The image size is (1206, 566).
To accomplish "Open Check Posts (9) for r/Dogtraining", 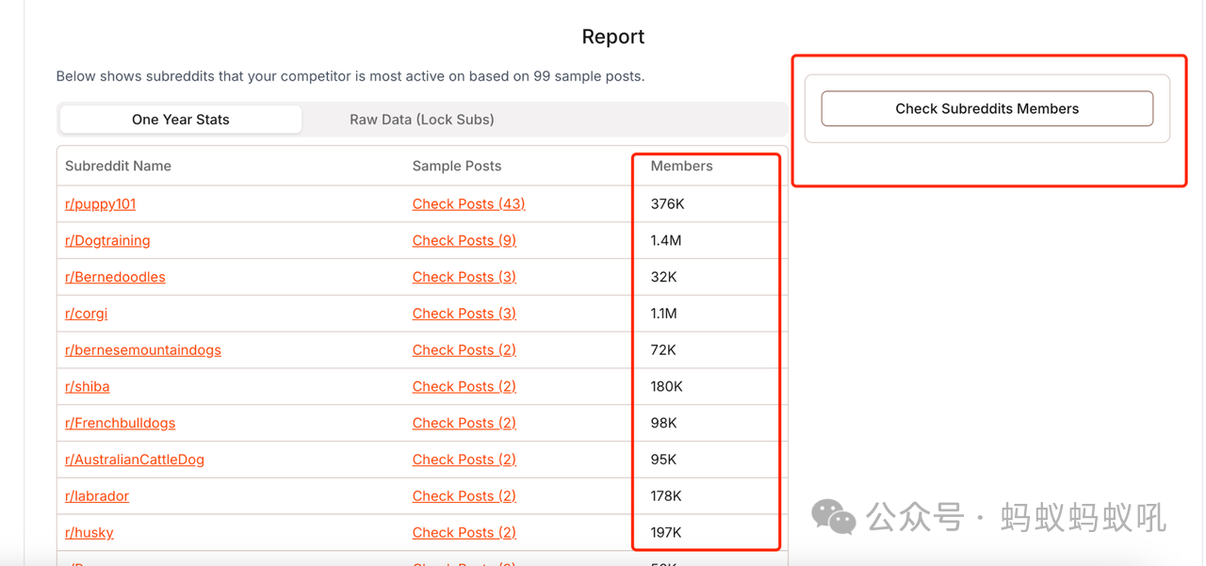I will 464,241.
